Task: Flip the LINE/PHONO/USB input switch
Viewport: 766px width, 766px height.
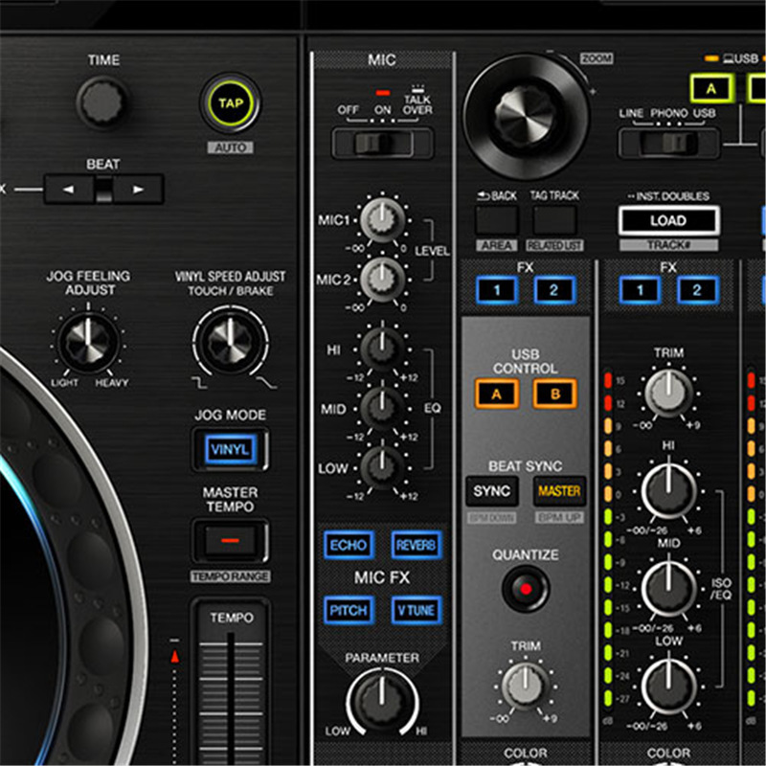Action: [x=668, y=143]
